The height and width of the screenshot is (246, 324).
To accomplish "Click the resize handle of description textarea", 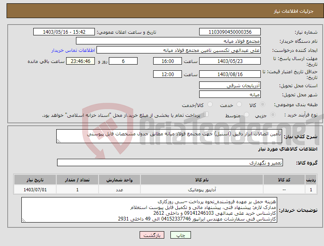I will (59, 141).
